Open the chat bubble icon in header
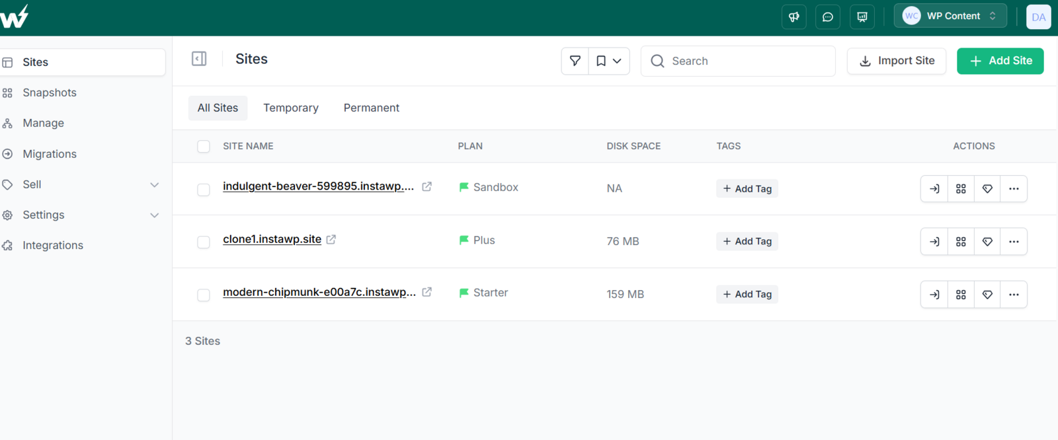 point(828,17)
